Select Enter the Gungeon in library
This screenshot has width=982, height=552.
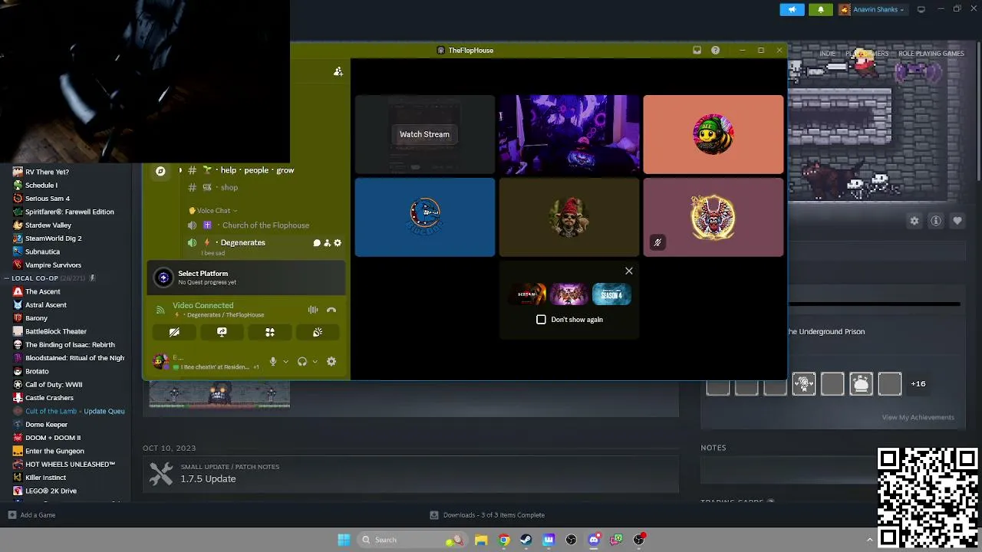pos(54,451)
